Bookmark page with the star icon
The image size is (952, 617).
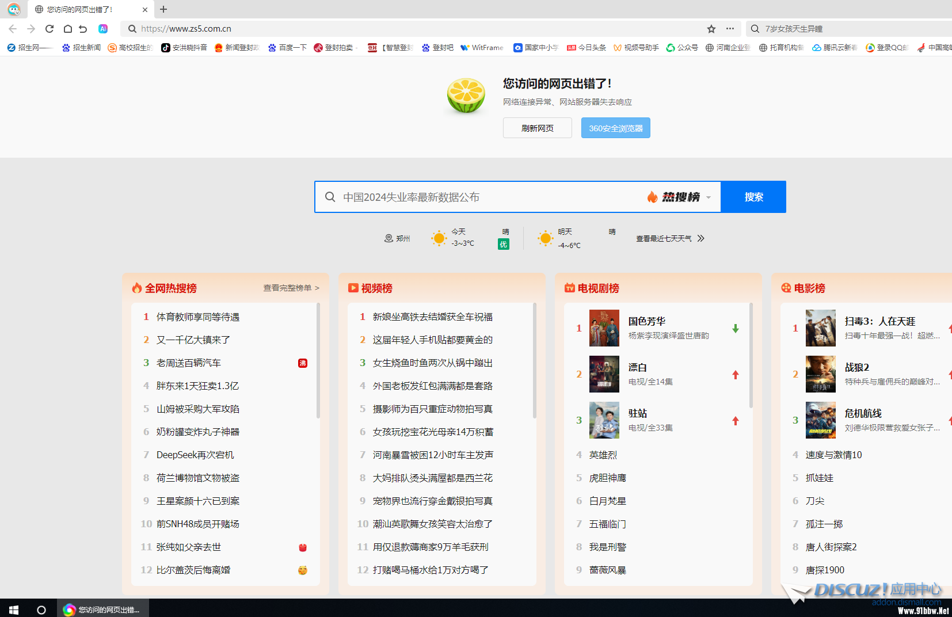click(x=711, y=29)
